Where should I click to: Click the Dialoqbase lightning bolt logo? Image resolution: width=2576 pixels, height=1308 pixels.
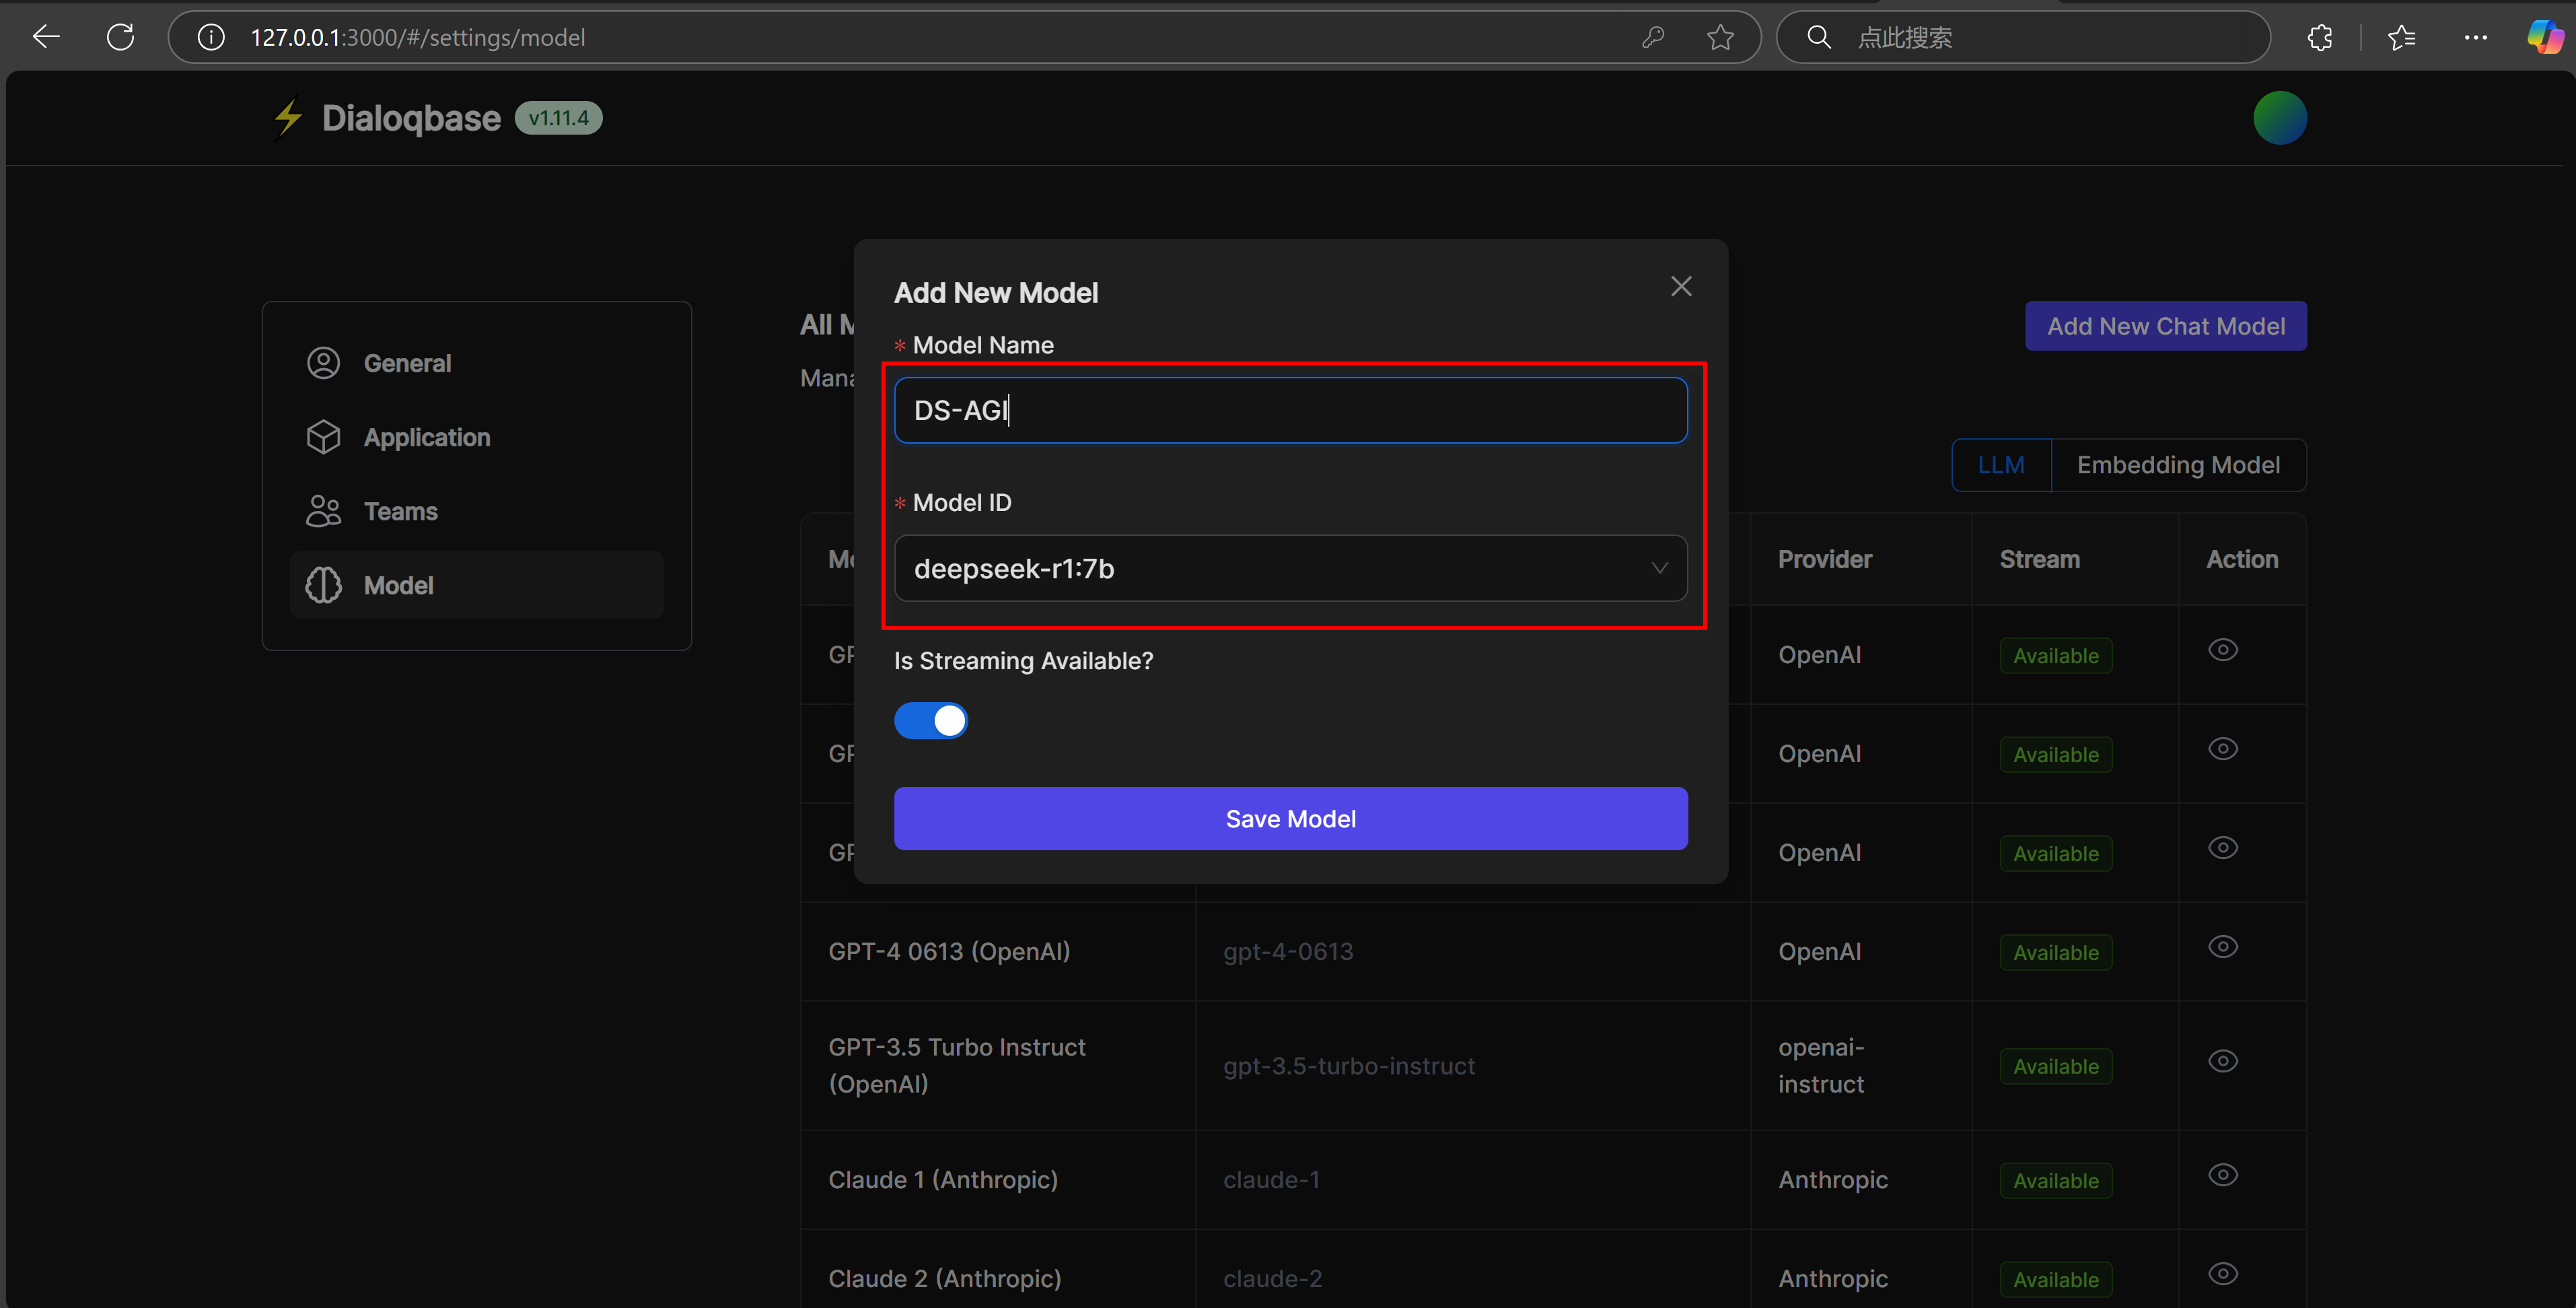pos(288,118)
